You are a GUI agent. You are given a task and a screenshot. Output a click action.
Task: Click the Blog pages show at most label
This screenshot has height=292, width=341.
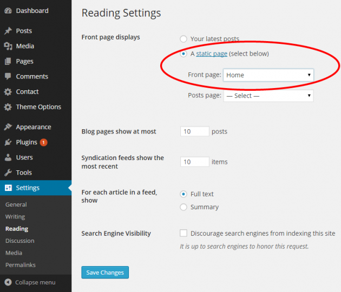119,131
